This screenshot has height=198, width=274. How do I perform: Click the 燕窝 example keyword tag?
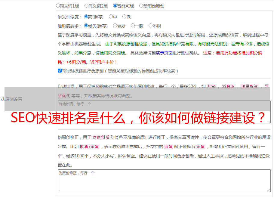click(211, 86)
